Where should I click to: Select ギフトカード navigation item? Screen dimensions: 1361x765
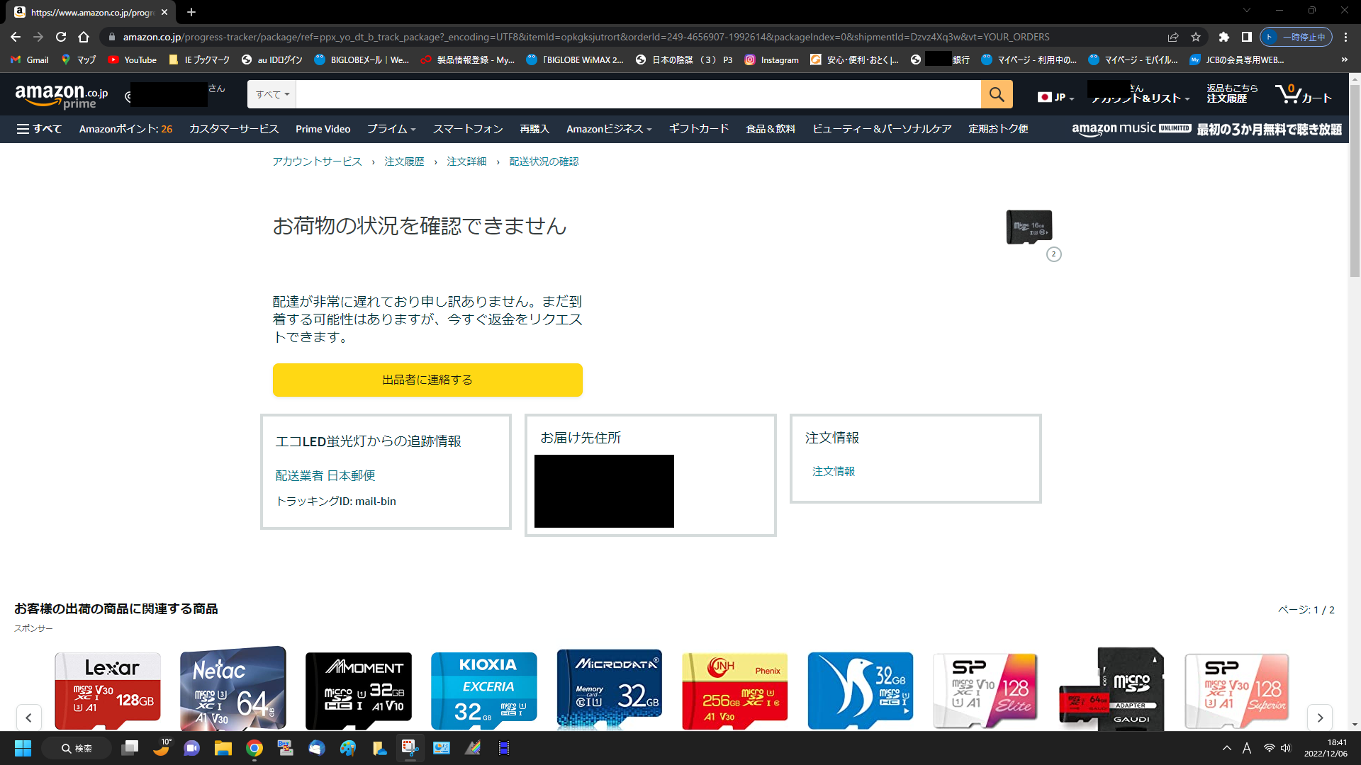pyautogui.click(x=698, y=129)
